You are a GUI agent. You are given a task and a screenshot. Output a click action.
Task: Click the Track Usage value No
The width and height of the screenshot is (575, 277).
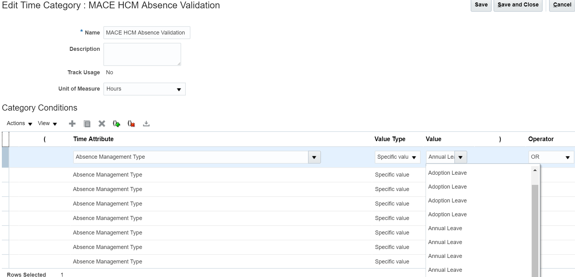(110, 72)
